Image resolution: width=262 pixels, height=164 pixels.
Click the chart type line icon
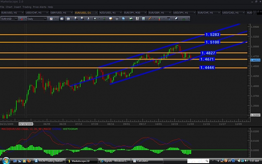[51, 19]
